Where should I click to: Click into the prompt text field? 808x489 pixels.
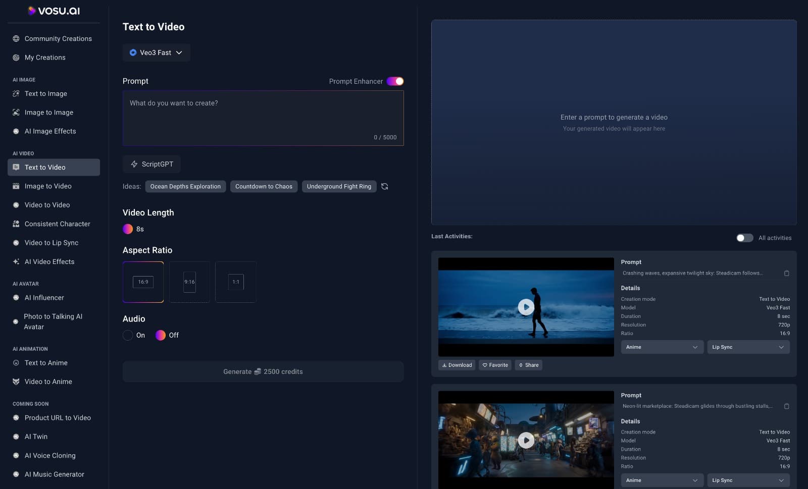(263, 118)
